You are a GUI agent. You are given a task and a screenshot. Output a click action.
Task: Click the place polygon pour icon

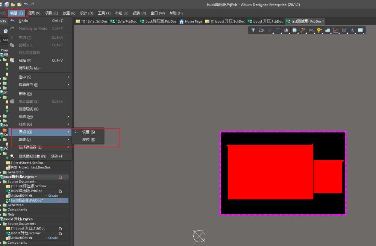(x=327, y=30)
